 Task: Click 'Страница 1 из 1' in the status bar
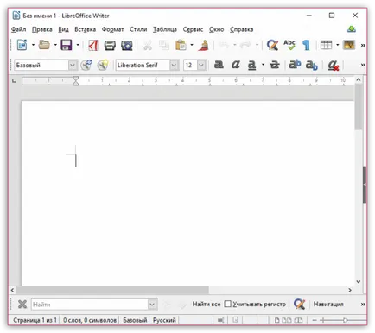click(35, 320)
